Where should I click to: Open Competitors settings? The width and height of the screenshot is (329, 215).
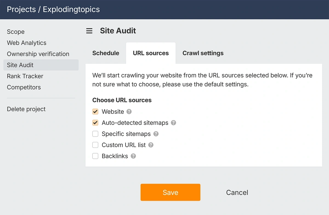[24, 87]
